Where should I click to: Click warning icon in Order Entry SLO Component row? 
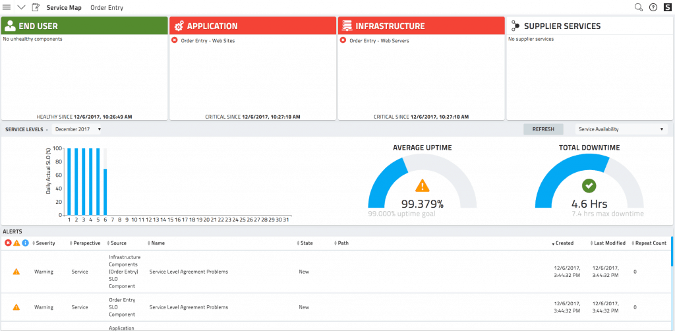tap(16, 307)
